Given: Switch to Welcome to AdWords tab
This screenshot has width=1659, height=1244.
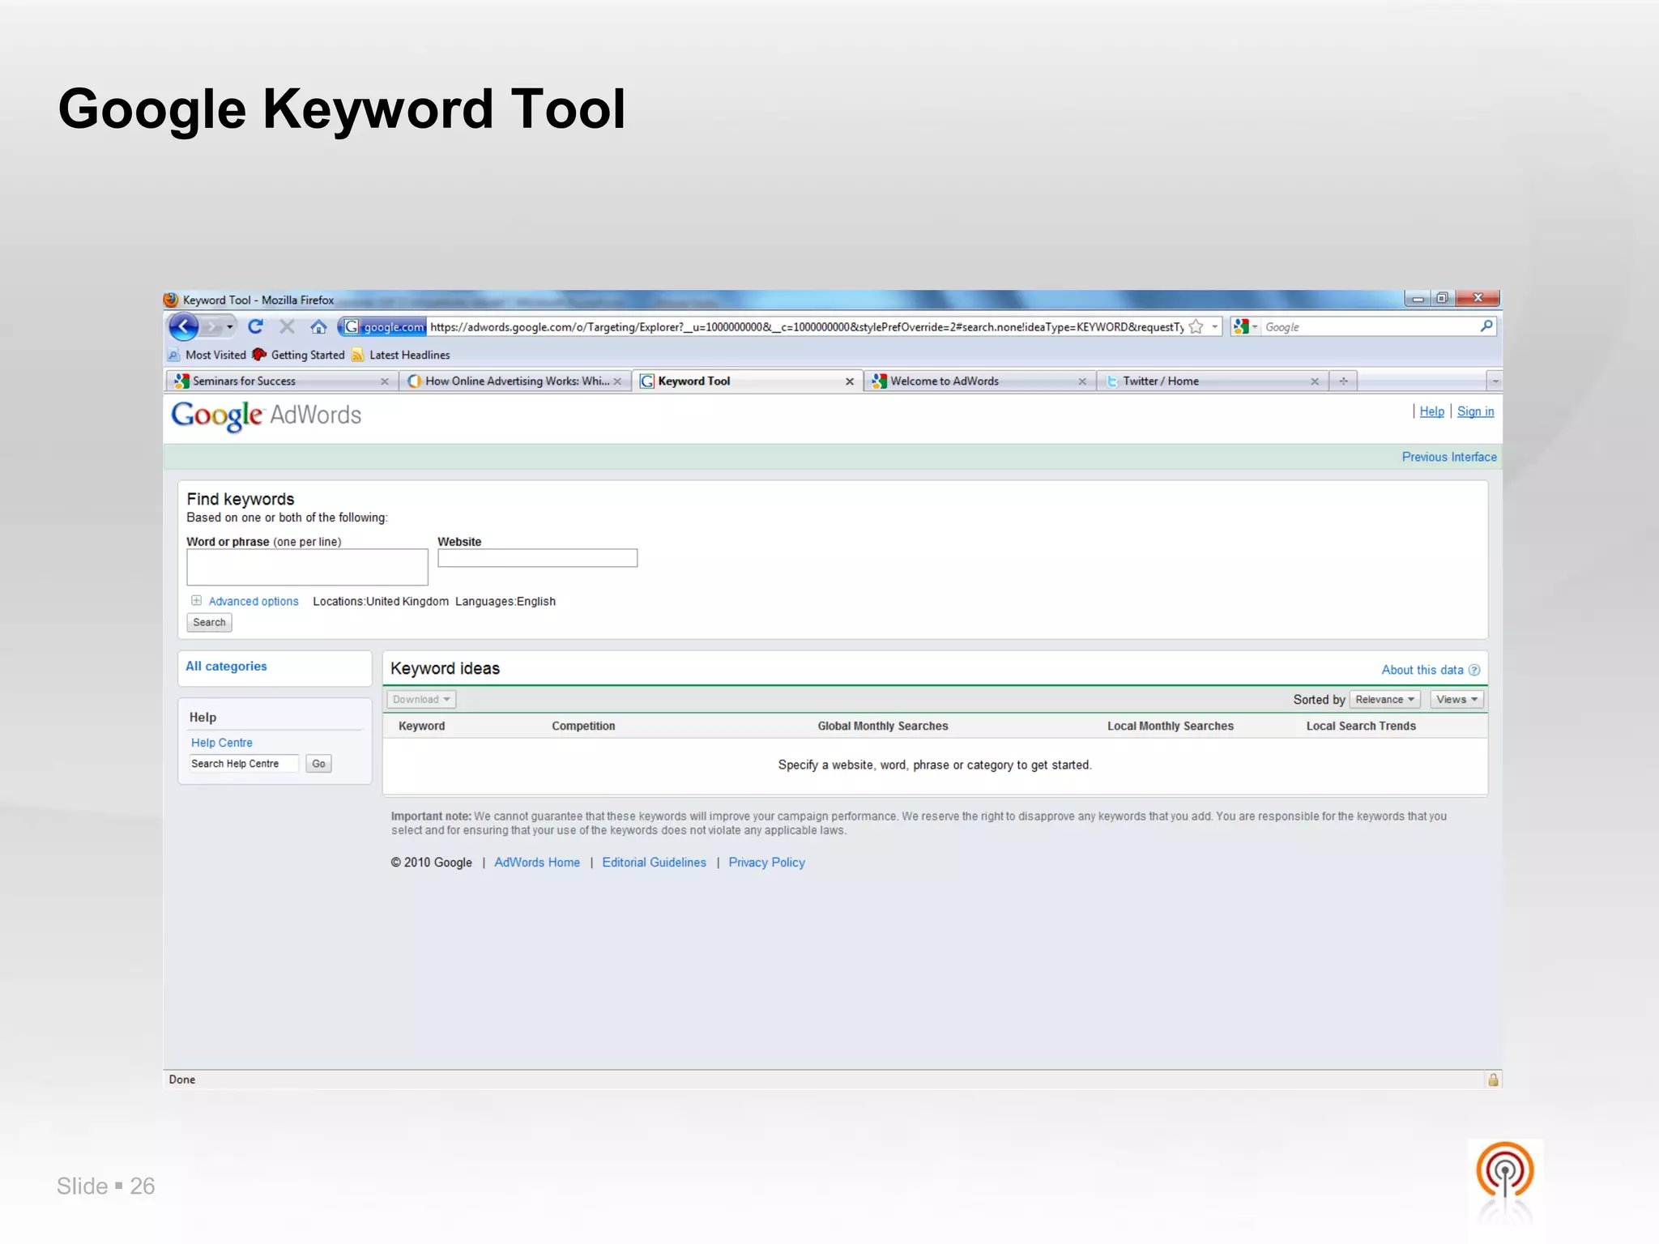Looking at the screenshot, I should pos(974,381).
